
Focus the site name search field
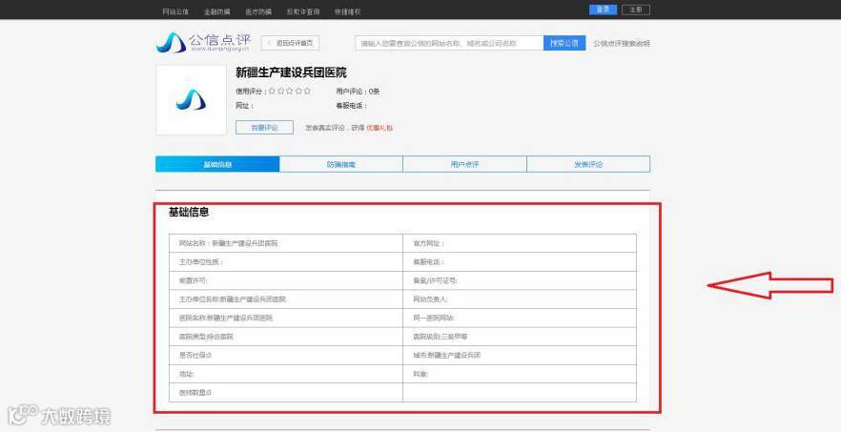(x=449, y=43)
